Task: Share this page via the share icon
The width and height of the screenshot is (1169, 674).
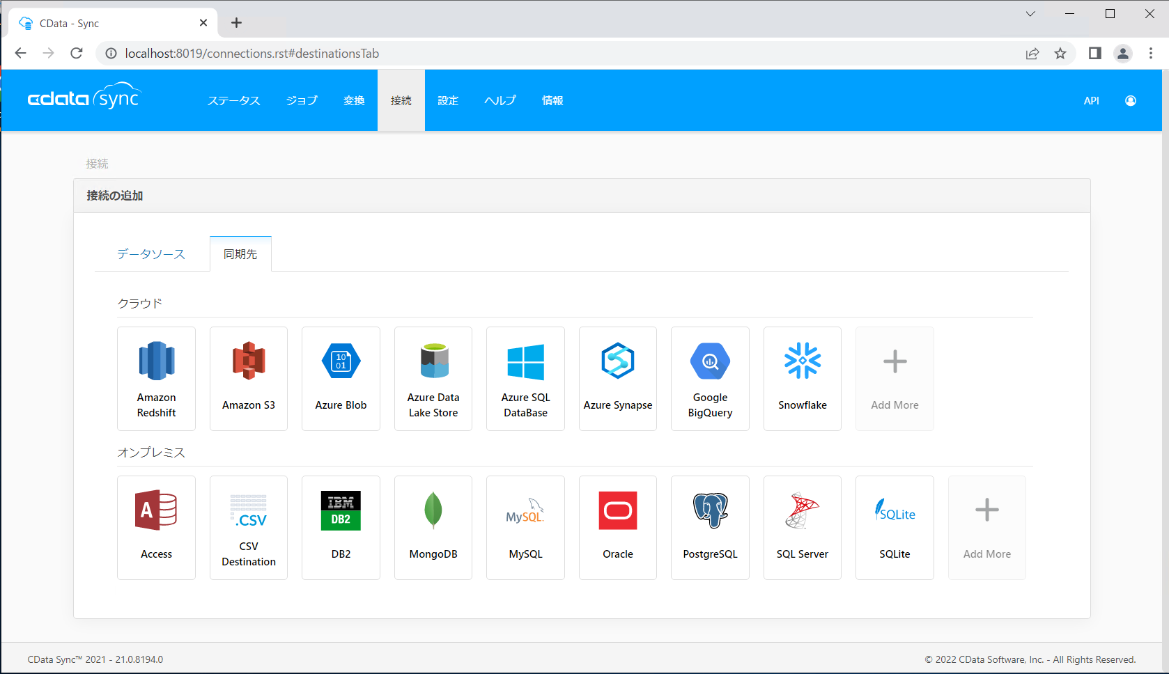Action: (1032, 54)
